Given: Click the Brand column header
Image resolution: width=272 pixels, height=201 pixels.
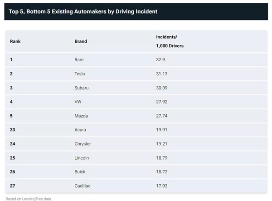Looking at the screenshot, I should [x=81, y=41].
